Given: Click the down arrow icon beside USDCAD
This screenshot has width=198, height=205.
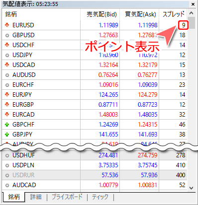Looking at the screenshot, I should (x=7, y=65).
